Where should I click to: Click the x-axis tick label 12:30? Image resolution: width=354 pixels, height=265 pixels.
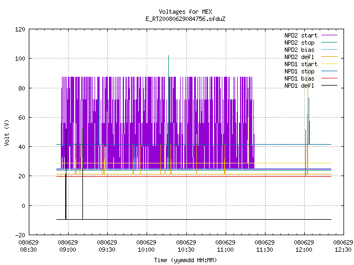(343, 250)
